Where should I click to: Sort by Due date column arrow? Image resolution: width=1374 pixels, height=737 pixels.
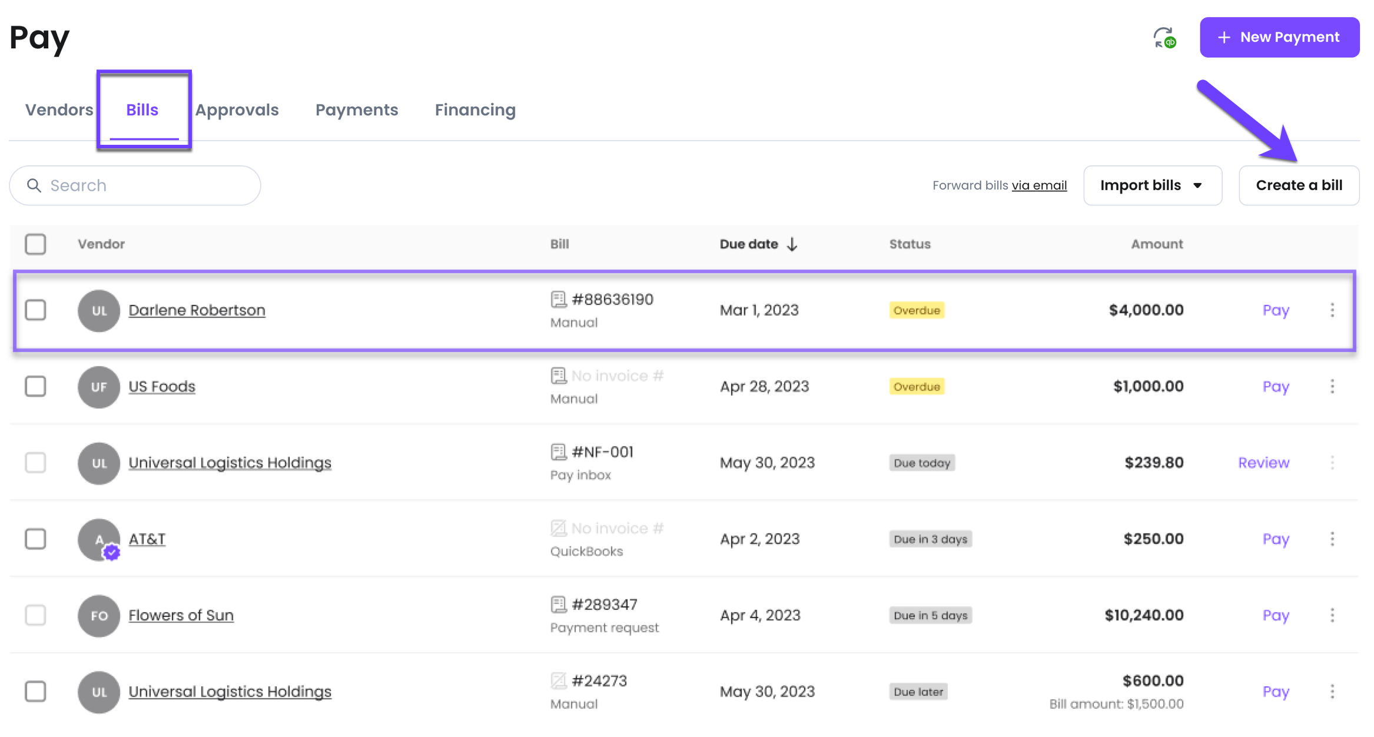(x=792, y=244)
